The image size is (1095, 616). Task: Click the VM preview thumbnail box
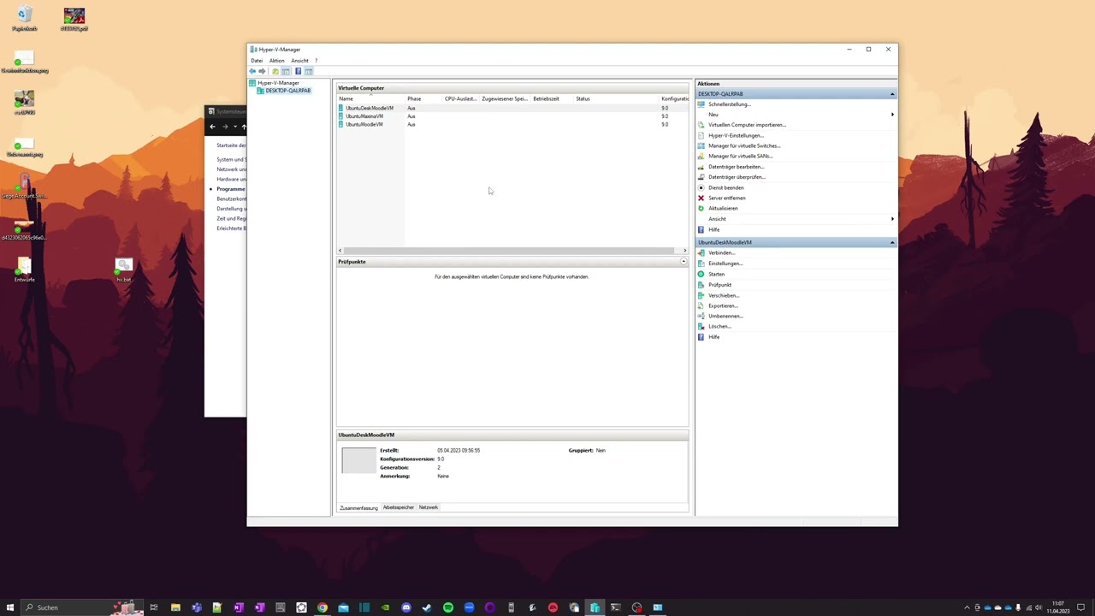358,460
